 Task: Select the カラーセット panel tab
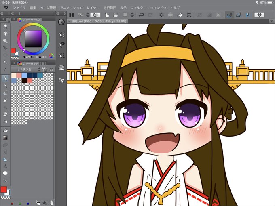[x=28, y=63]
